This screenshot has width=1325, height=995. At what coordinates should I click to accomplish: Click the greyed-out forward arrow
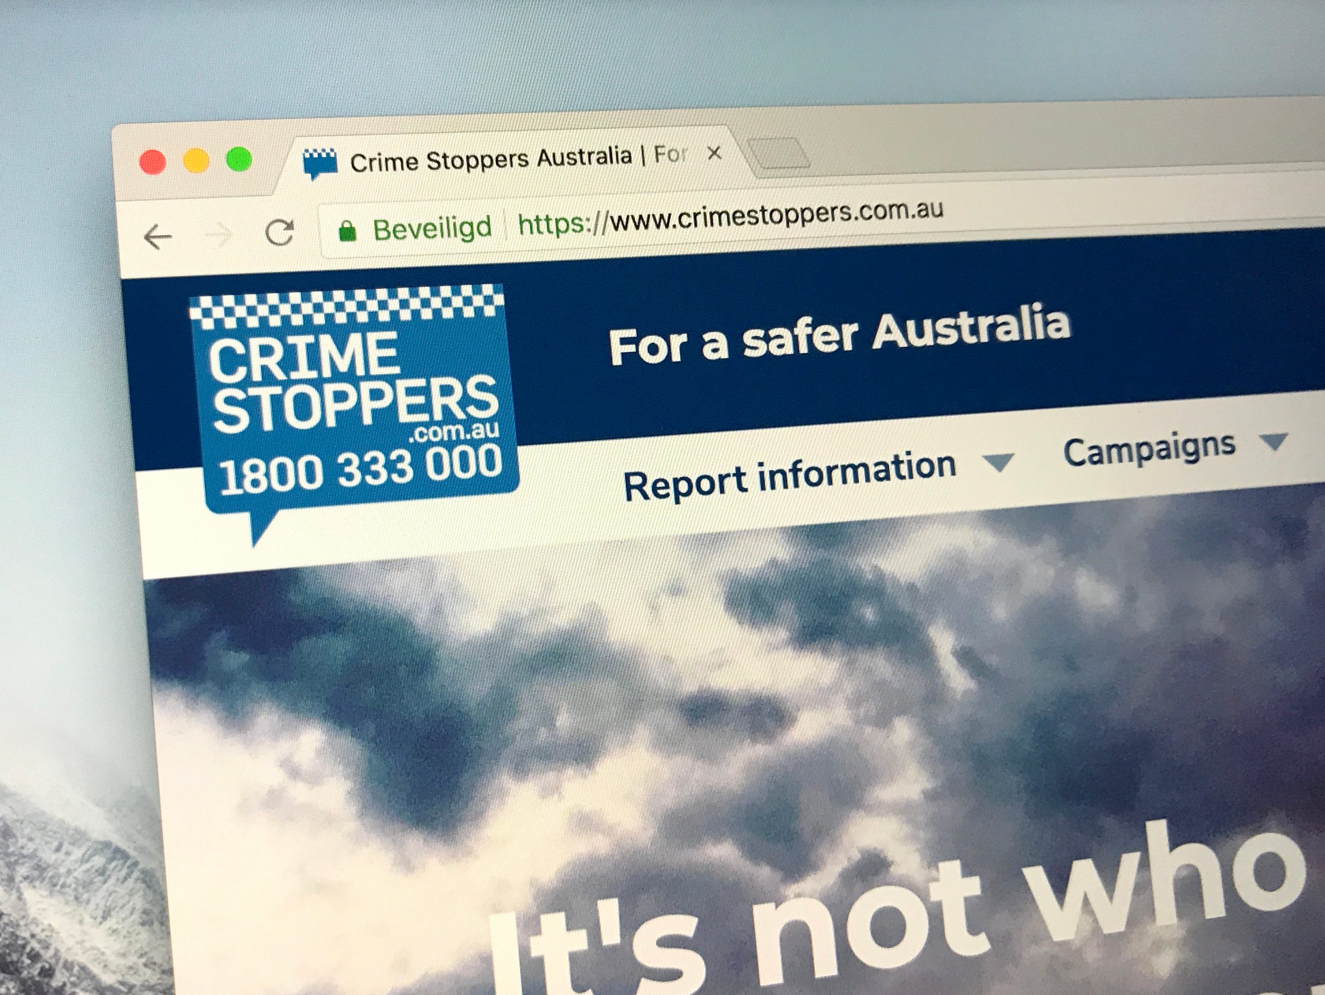[218, 235]
